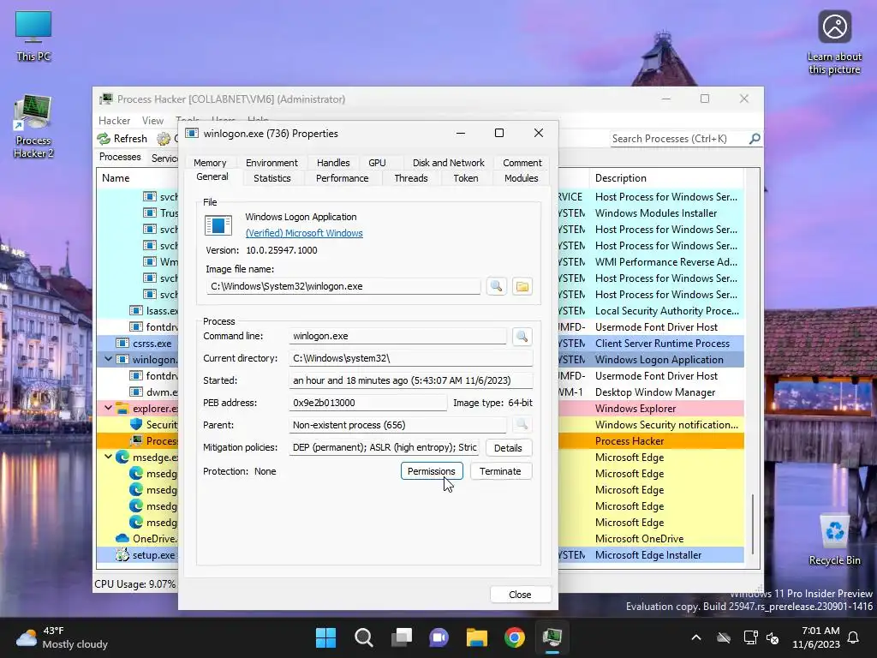Collapse the winlogon.exe tree node

109,359
